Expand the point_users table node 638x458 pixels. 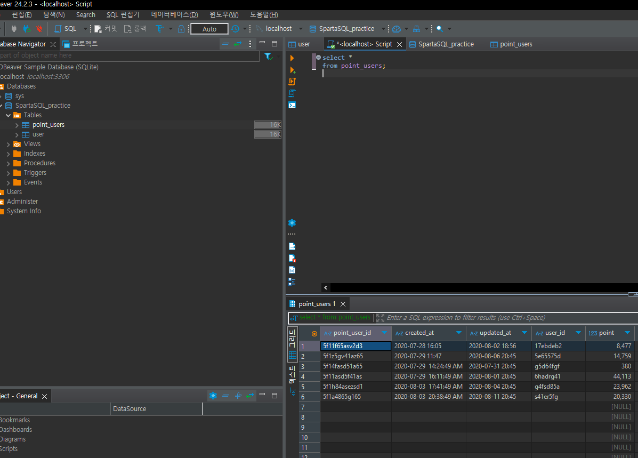pos(17,124)
